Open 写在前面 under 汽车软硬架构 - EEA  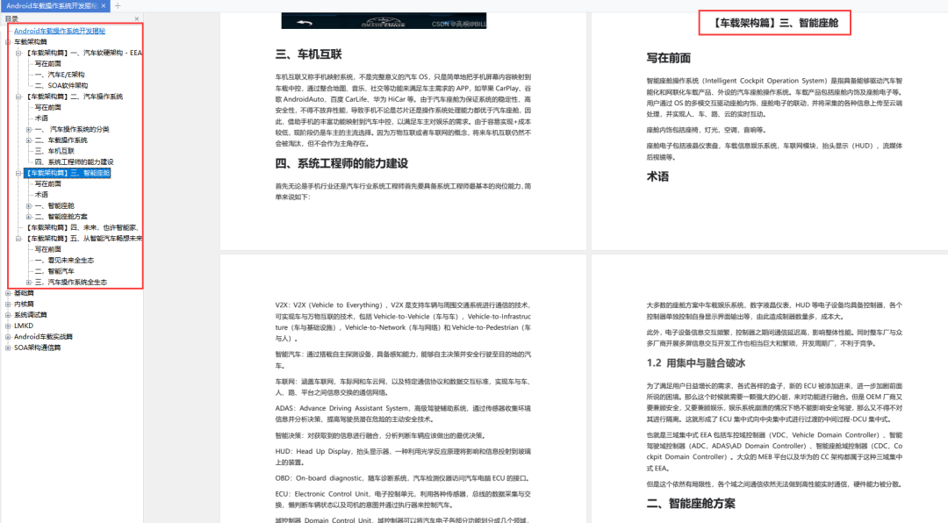pos(47,63)
